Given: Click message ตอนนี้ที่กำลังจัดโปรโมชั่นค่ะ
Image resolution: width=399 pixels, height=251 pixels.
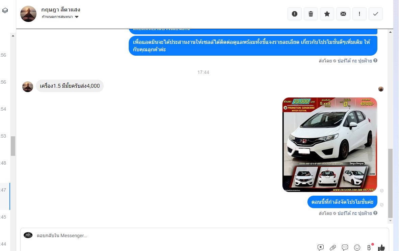Looking at the screenshot, I should (342, 202).
